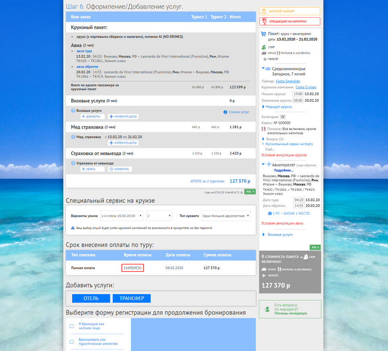The height and width of the screenshot is (351, 388).
Task: Click the help icon next to Страховка от невыезда
Action: pos(73,163)
